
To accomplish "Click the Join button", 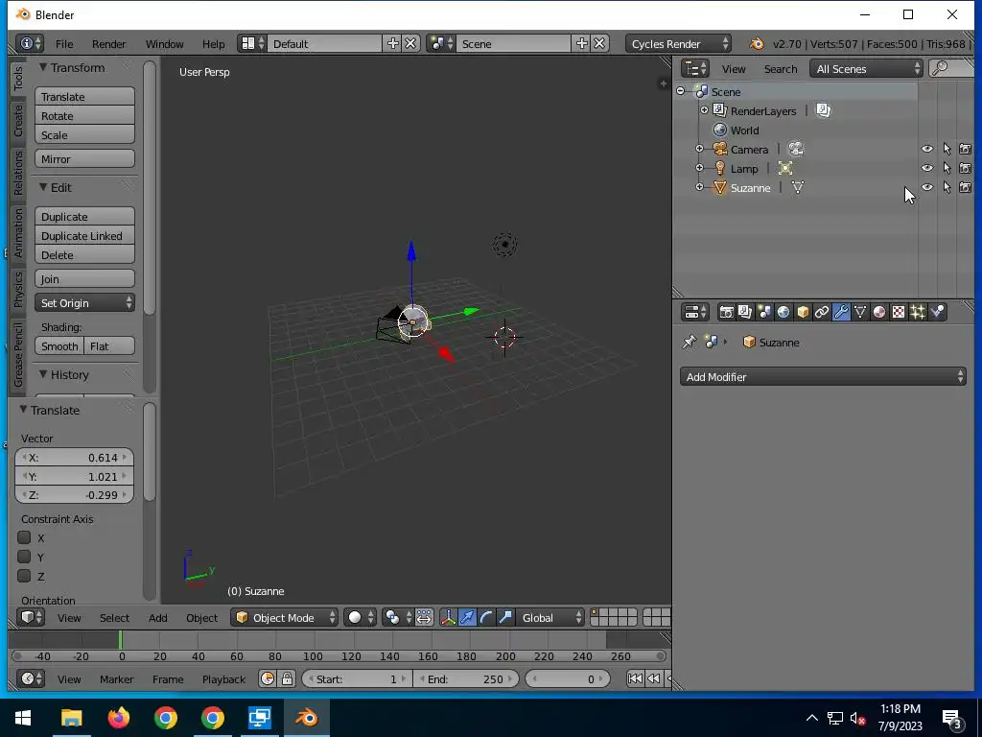I will [x=84, y=279].
